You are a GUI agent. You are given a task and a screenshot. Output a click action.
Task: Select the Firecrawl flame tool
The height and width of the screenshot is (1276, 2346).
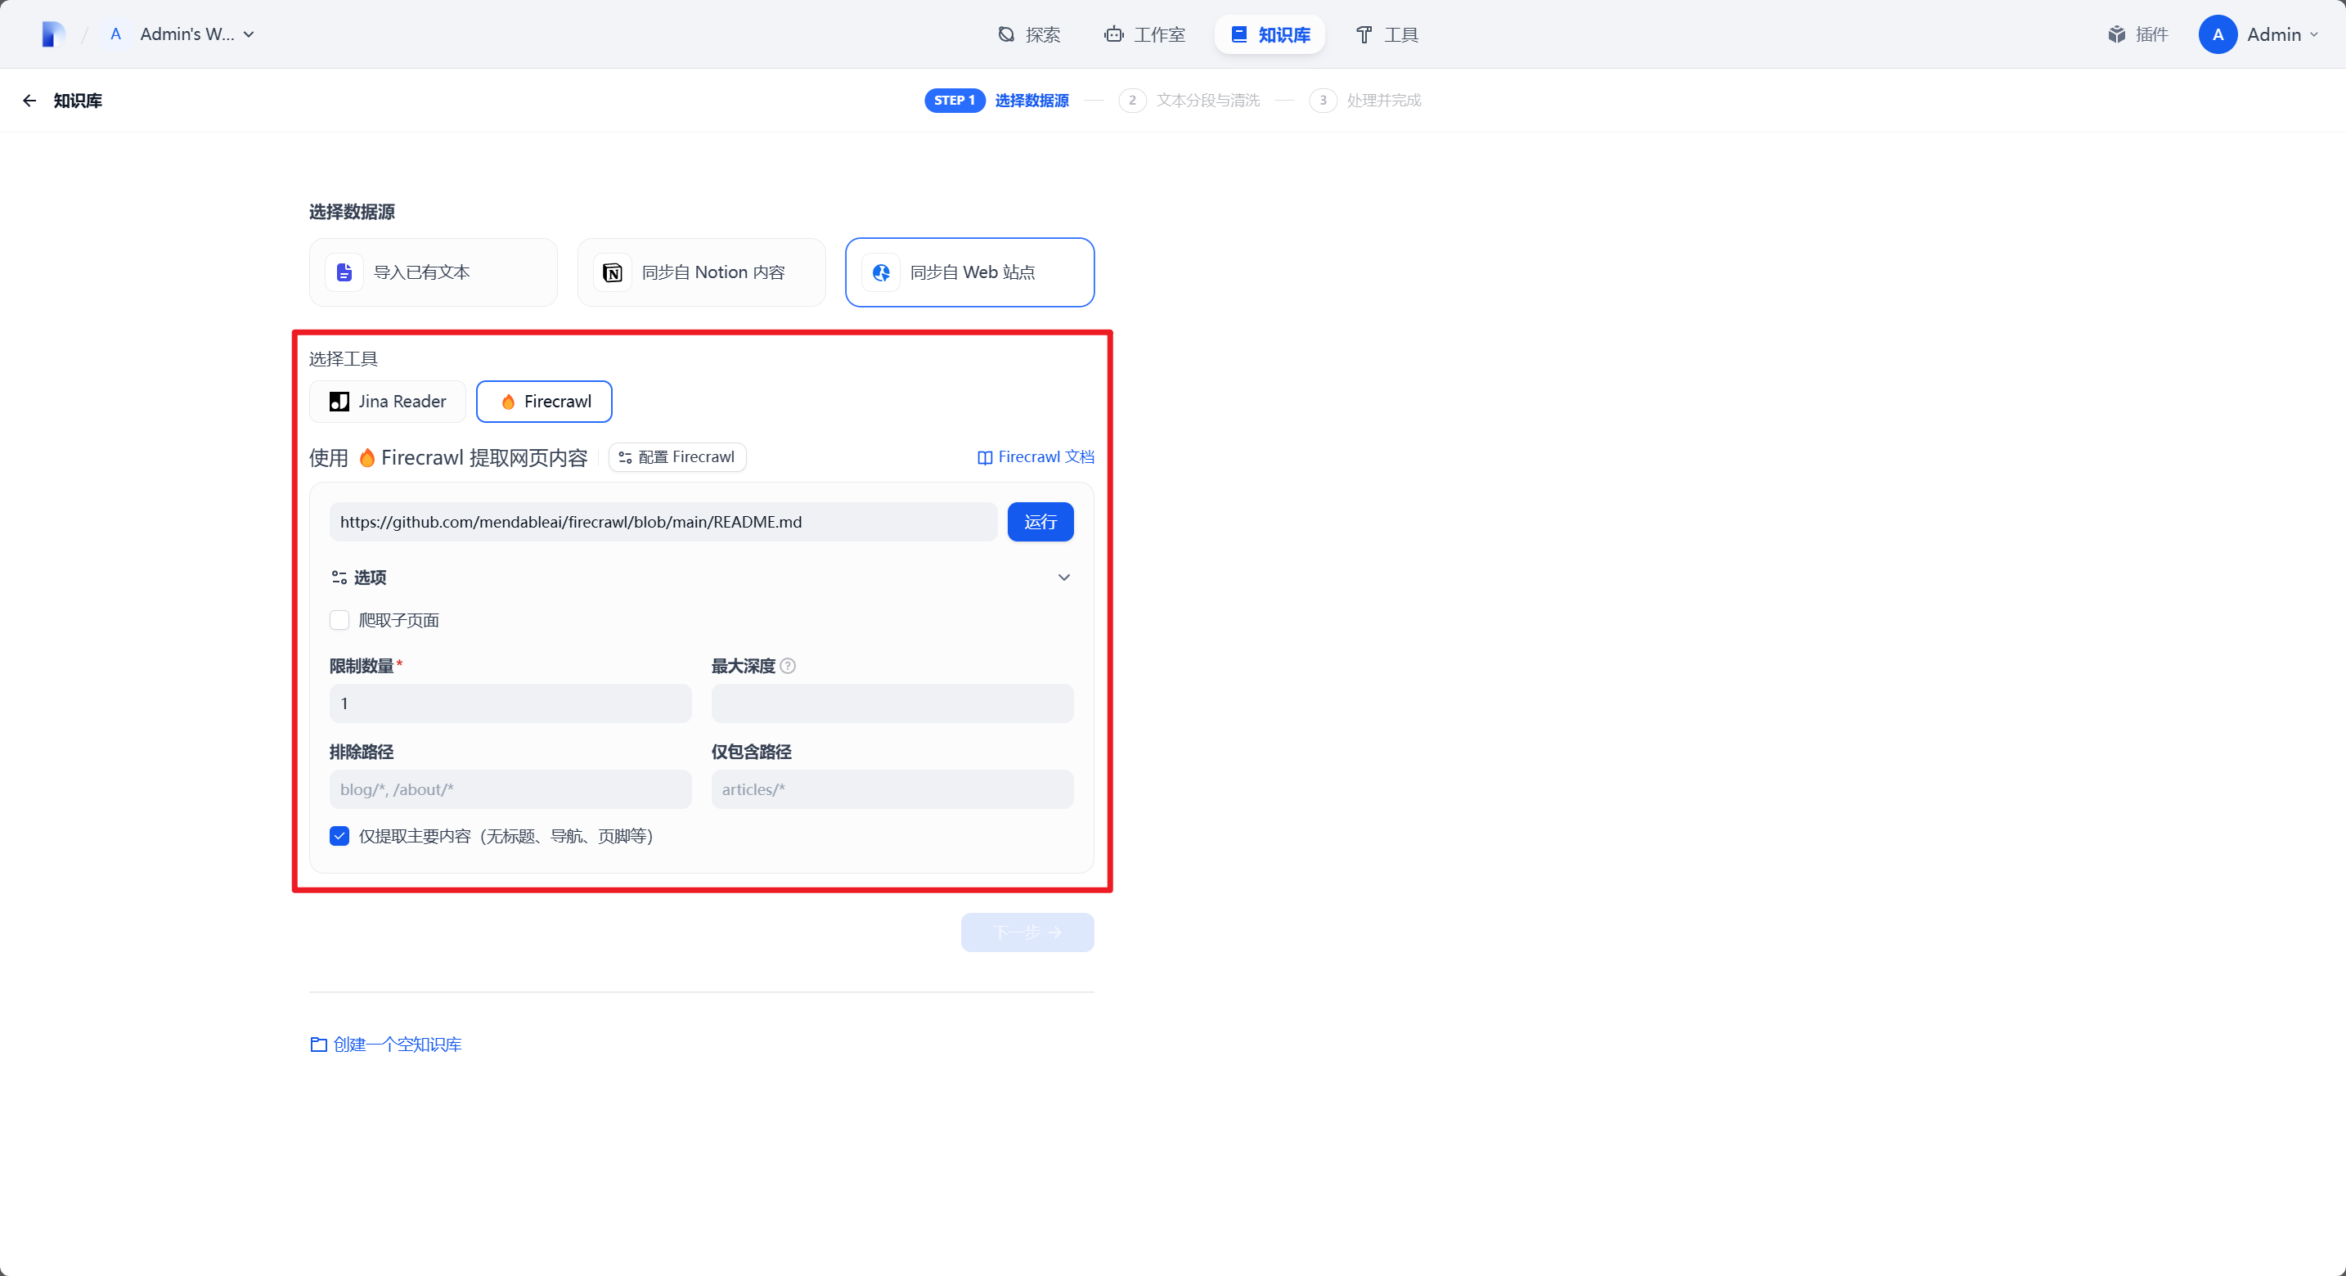tap(545, 402)
